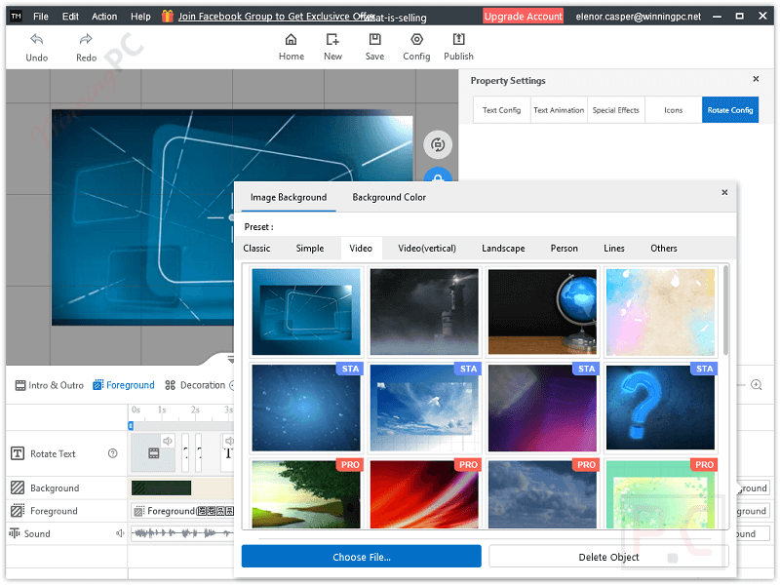
Task: Open the Rotate Text help question mark
Action: click(113, 453)
